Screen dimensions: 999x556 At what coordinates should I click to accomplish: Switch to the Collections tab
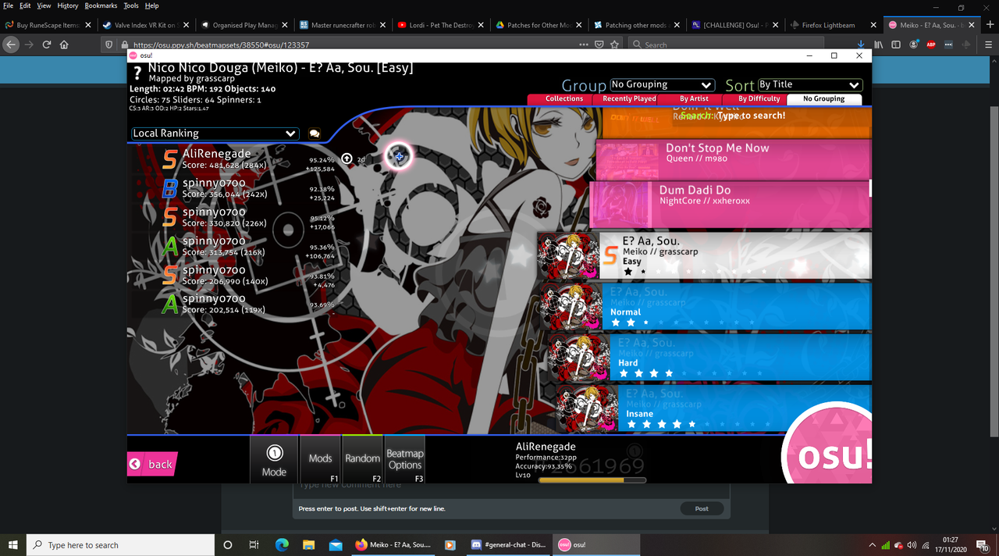[x=564, y=99]
